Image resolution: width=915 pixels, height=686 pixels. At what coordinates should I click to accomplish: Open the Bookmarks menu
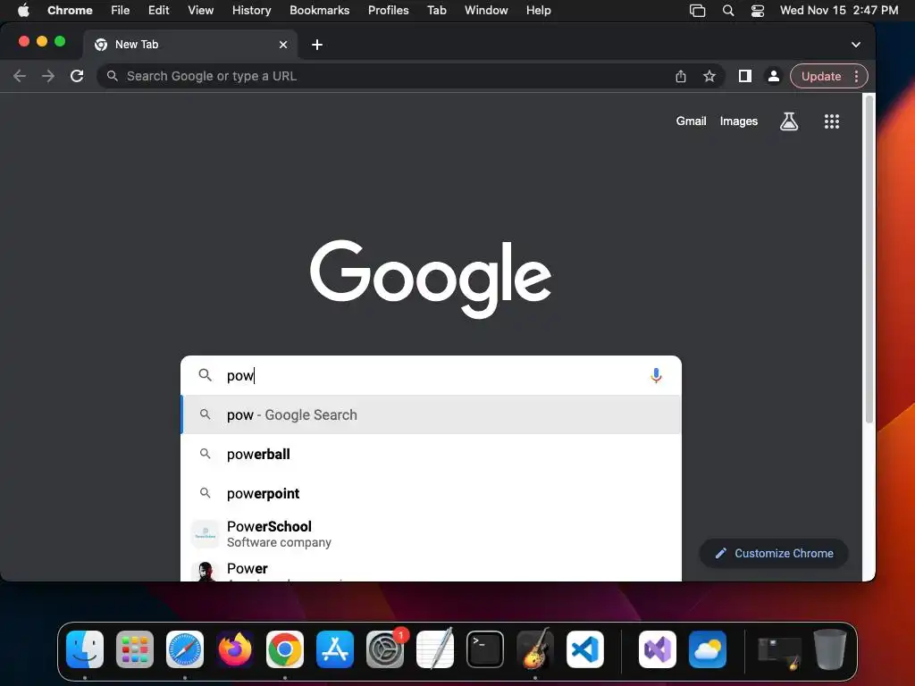coord(319,11)
